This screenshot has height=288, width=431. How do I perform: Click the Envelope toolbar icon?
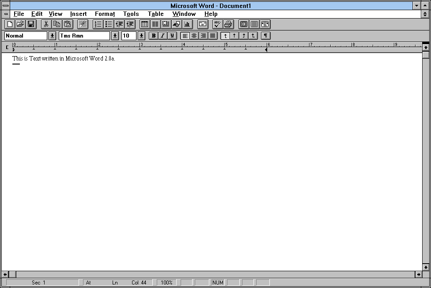[203, 24]
